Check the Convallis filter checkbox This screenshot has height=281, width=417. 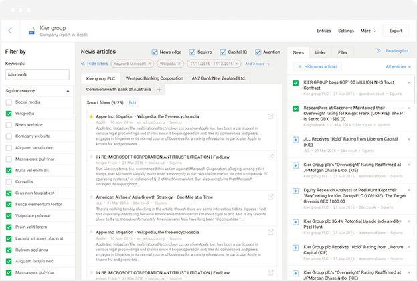pos(9,182)
